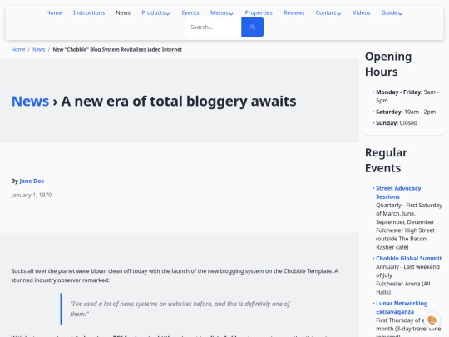Click the Opening Hours heading
The height and width of the screenshot is (337, 449).
pos(388,64)
